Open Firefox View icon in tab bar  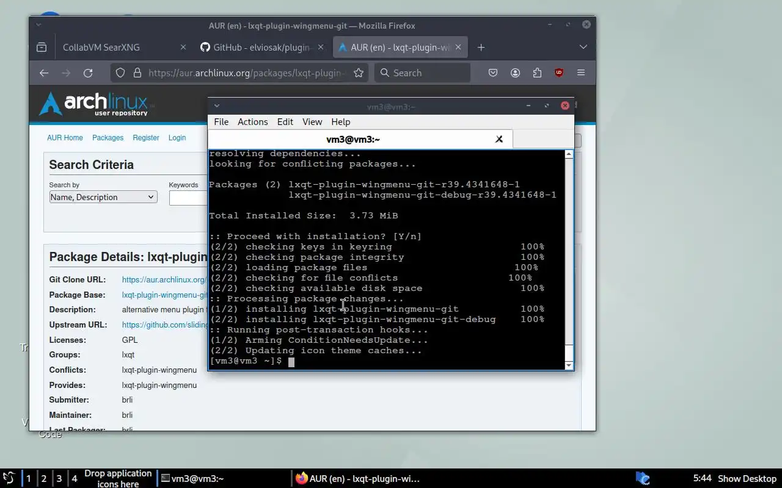[x=42, y=47]
